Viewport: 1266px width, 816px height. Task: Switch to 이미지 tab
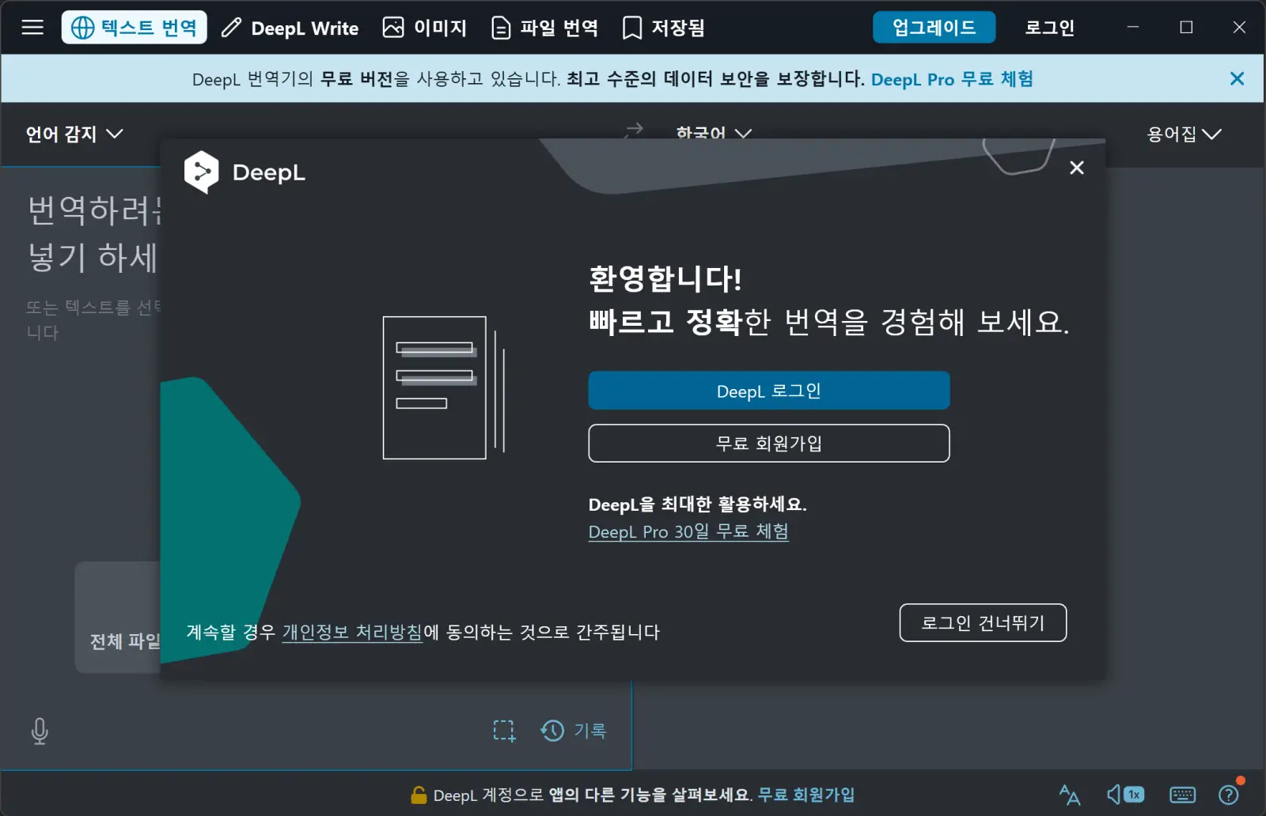425,28
